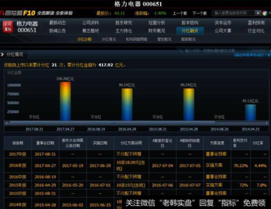Open the 股东研究 menu item

point(124,23)
